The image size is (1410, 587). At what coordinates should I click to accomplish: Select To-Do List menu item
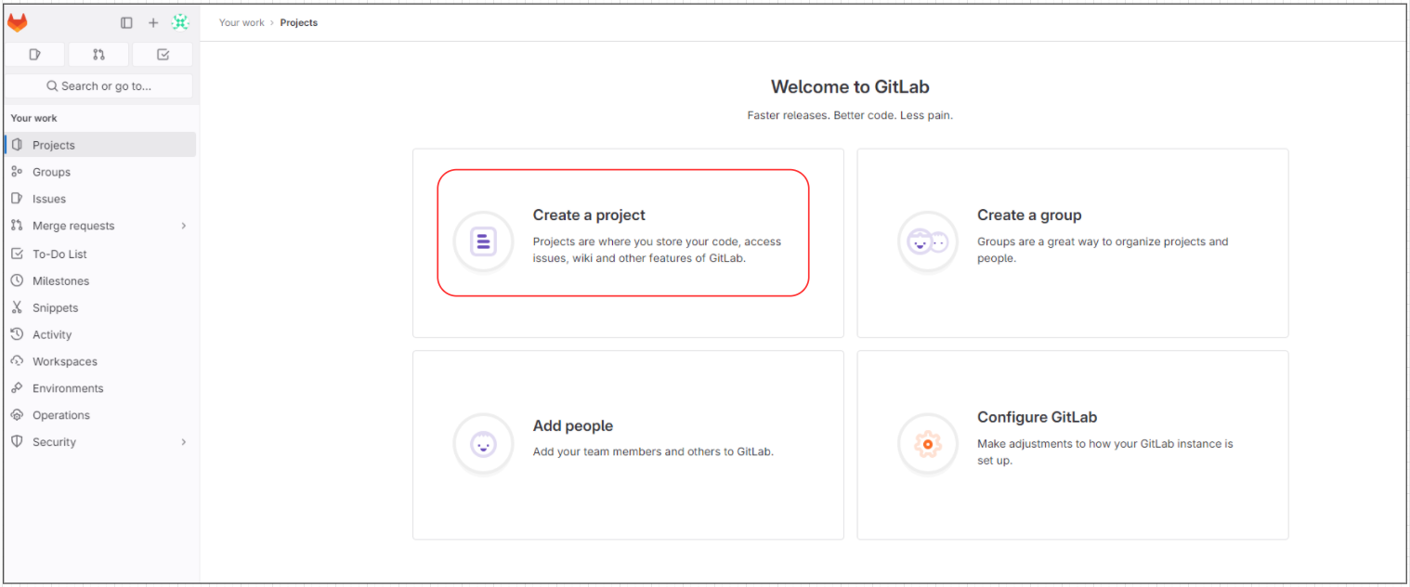100,254
